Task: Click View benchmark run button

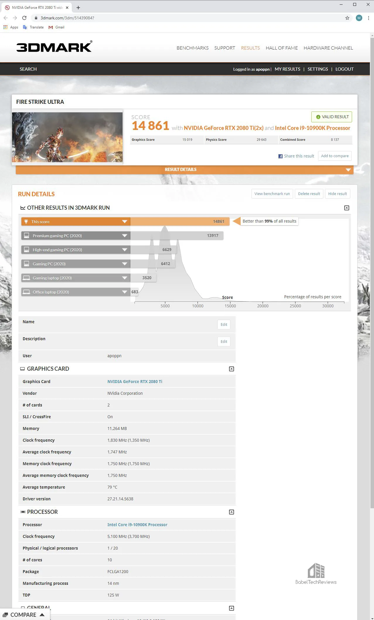Action: tap(272, 194)
